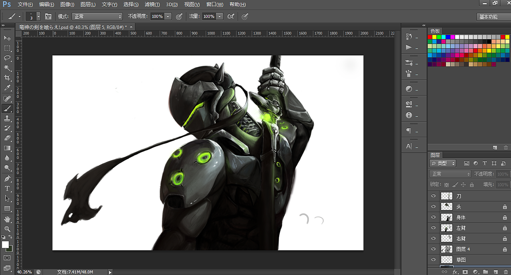This screenshot has width=511, height=275.
Task: Select the Eraser tool
Action: (7, 138)
